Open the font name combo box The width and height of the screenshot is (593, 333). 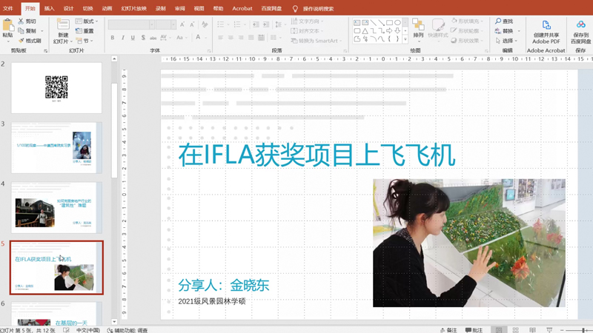click(131, 24)
